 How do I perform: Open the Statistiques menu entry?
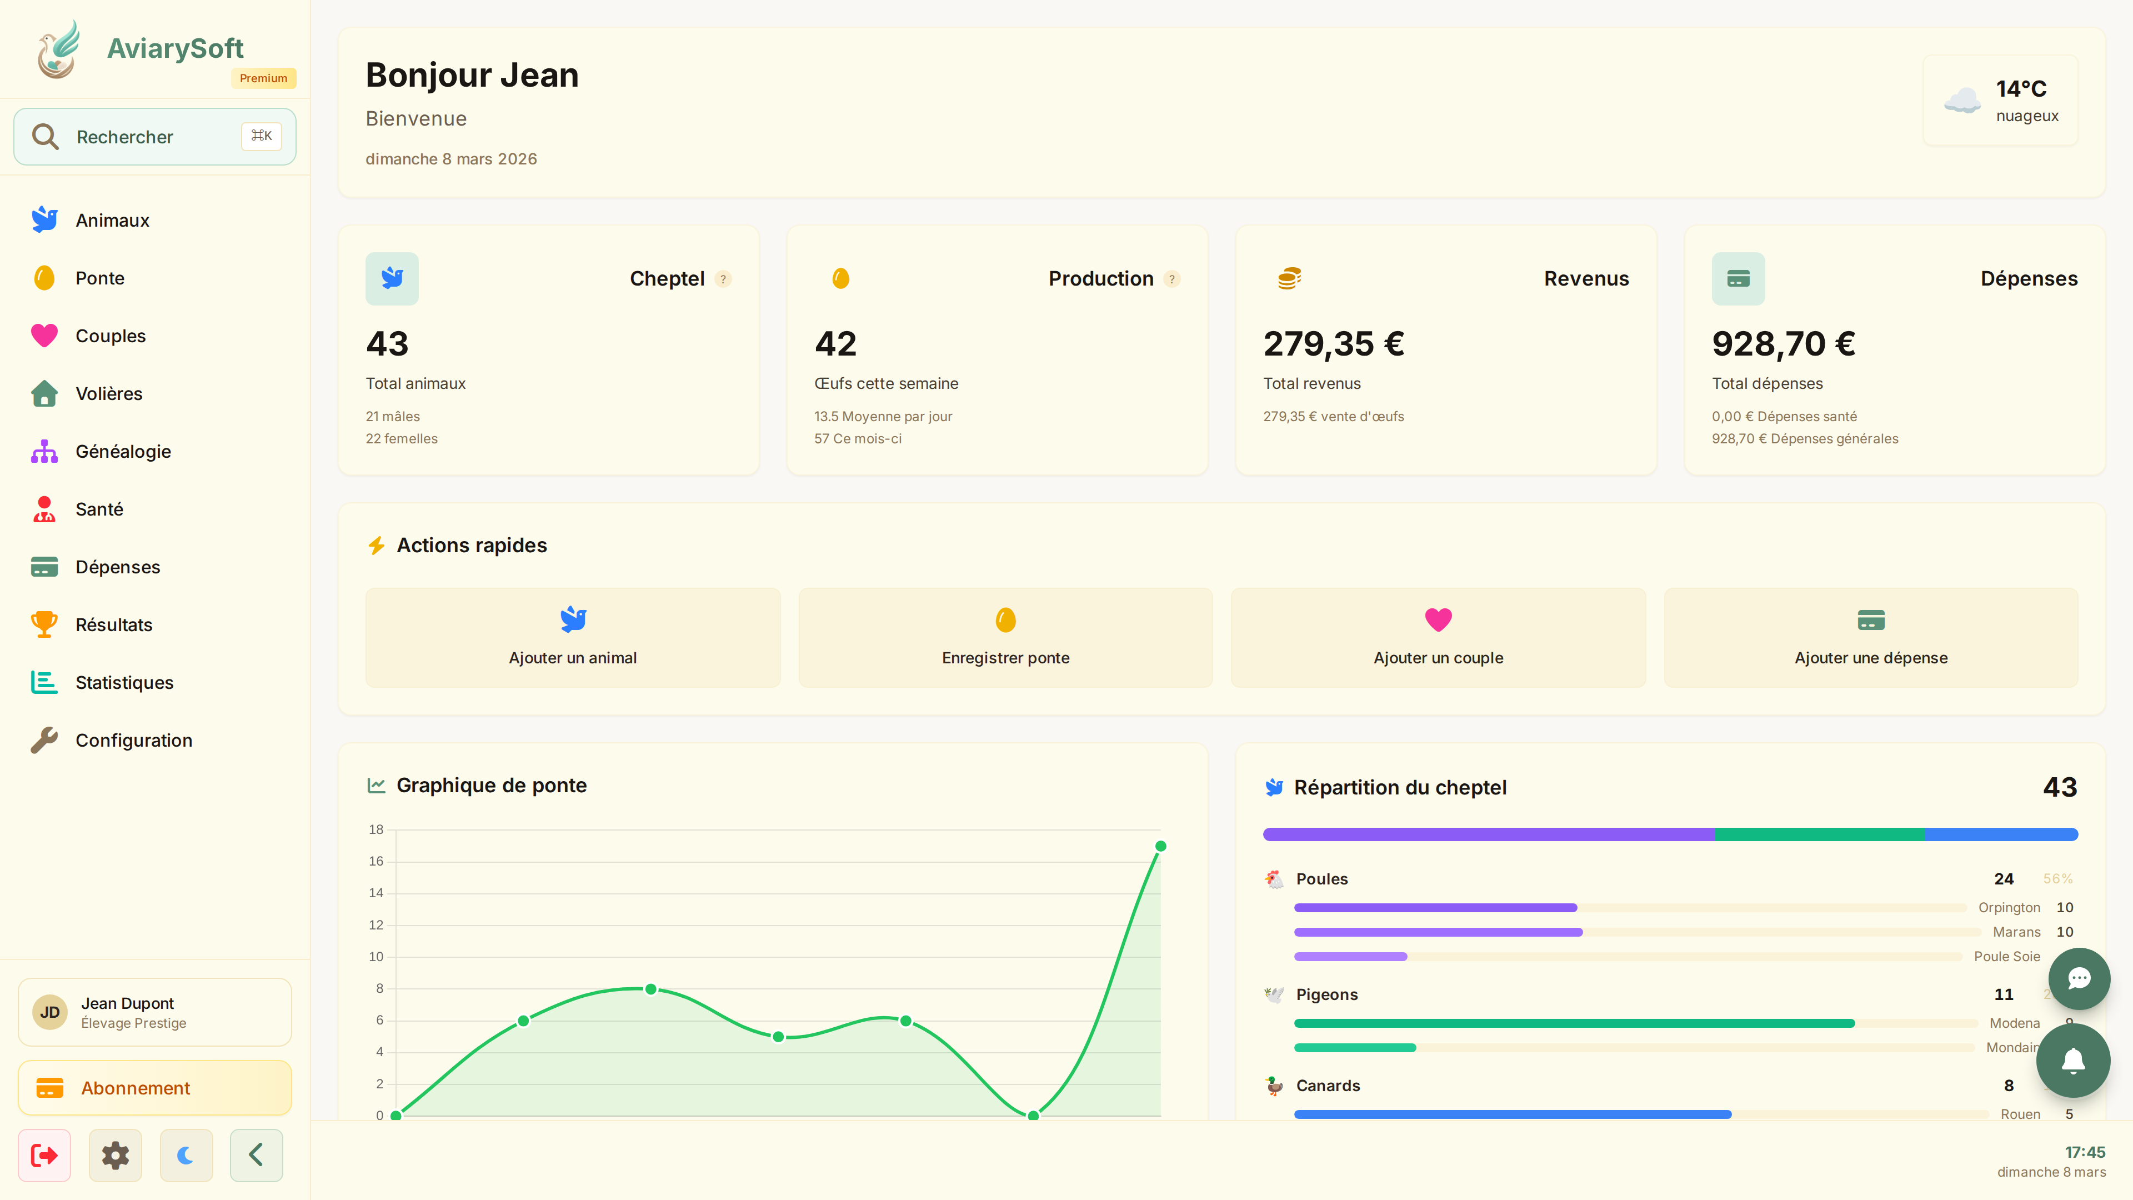point(44,682)
